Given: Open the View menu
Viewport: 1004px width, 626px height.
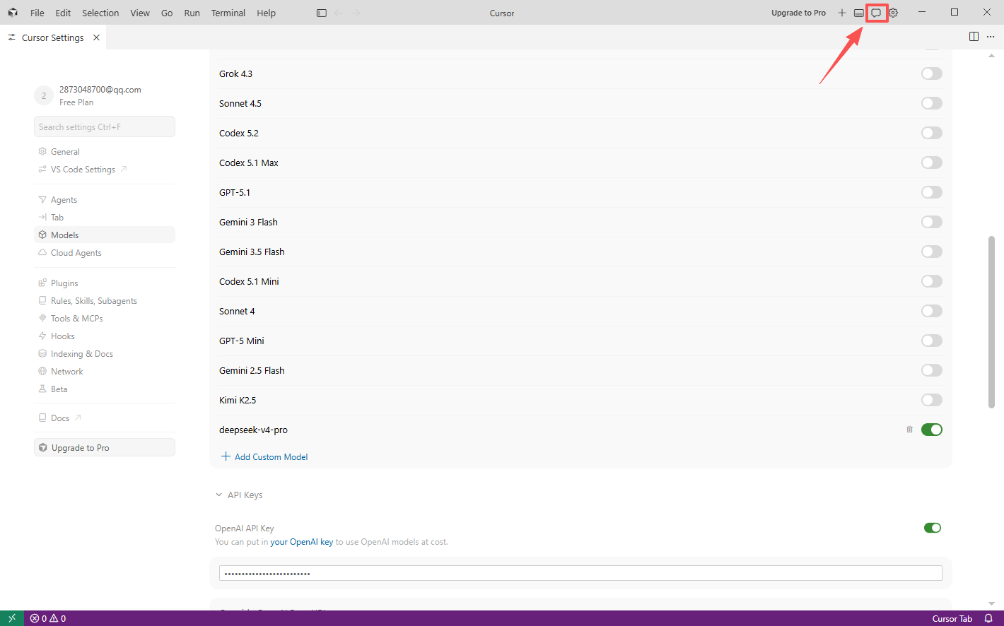Looking at the screenshot, I should pos(140,13).
